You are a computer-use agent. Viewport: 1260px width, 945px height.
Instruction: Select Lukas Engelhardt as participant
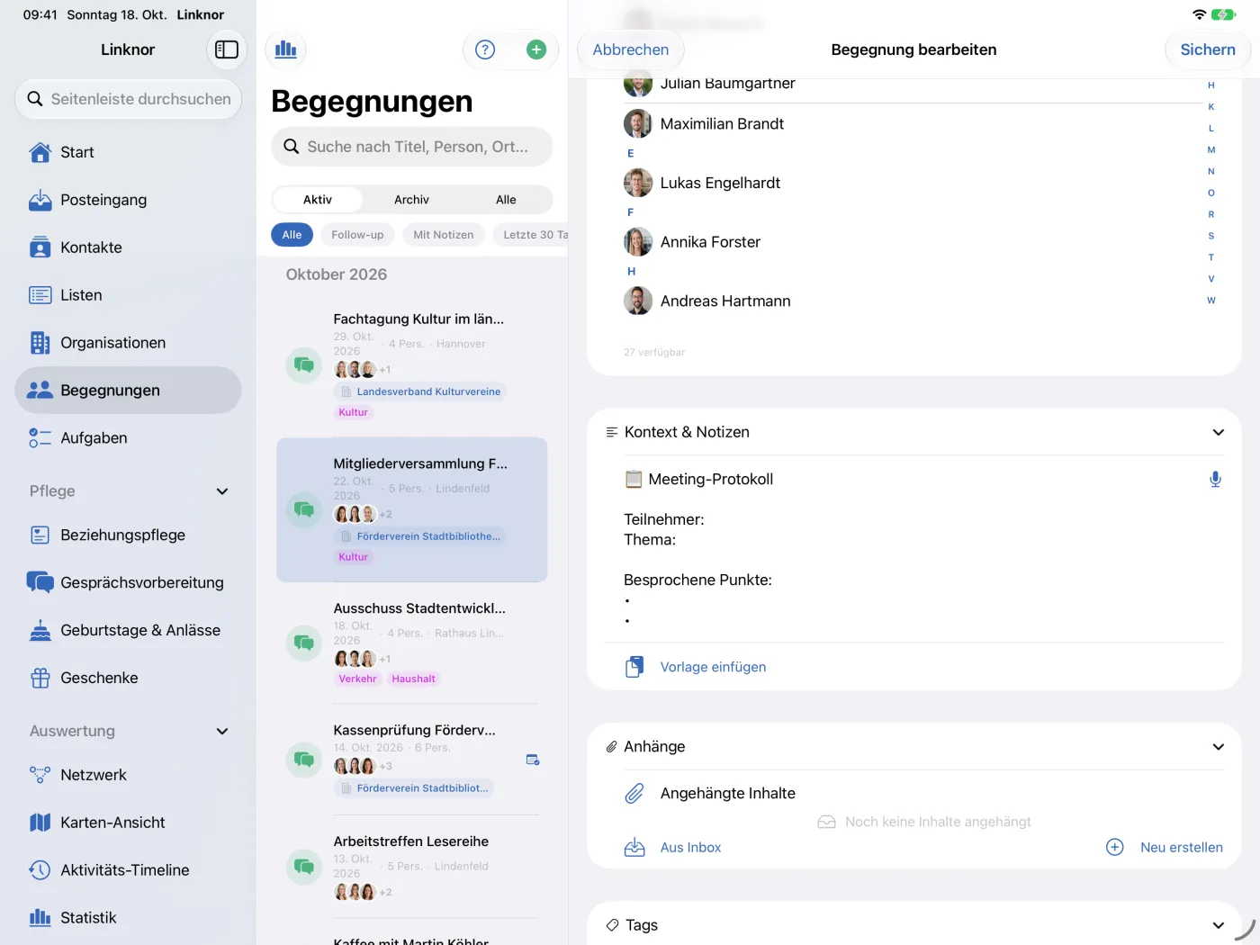[913, 183]
